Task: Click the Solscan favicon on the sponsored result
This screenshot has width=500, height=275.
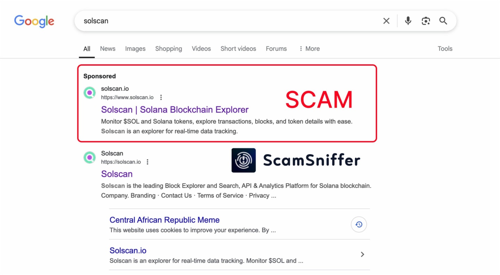Action: click(x=89, y=93)
